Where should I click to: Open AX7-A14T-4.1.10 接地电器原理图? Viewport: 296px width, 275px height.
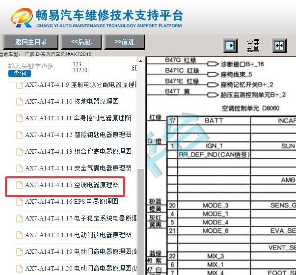click(72, 102)
